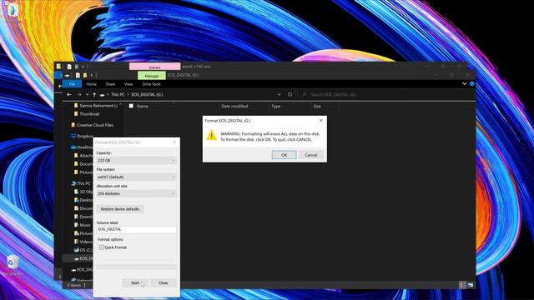Click Close in the Format dialog
This screenshot has width=534, height=300.
pos(164,283)
